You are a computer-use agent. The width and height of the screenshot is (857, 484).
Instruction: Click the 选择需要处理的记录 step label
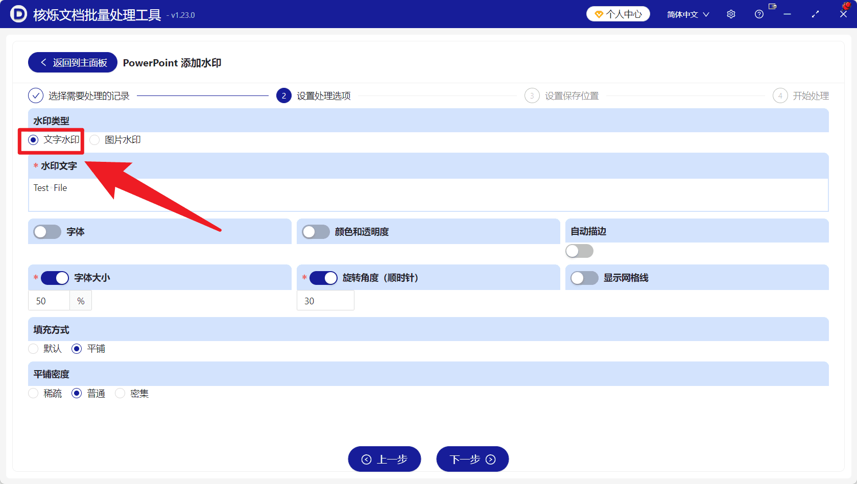point(89,96)
